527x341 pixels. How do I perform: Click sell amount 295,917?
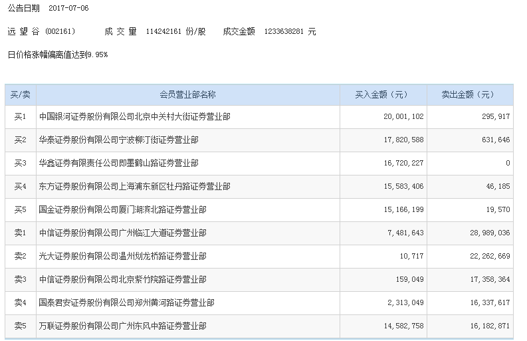coord(496,117)
